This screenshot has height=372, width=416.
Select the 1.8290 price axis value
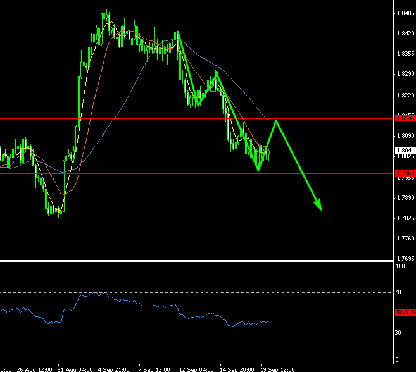(x=405, y=74)
